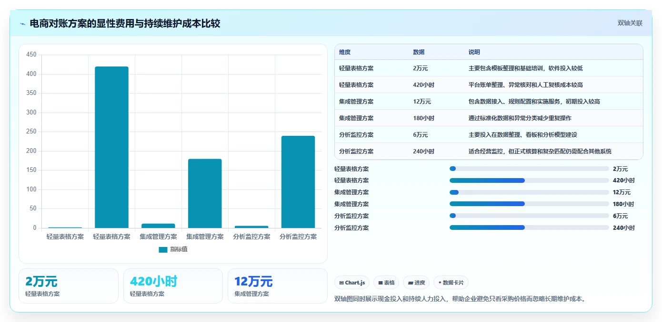Click the progress bar labeled 180小时
The image size is (662, 322).
point(529,204)
